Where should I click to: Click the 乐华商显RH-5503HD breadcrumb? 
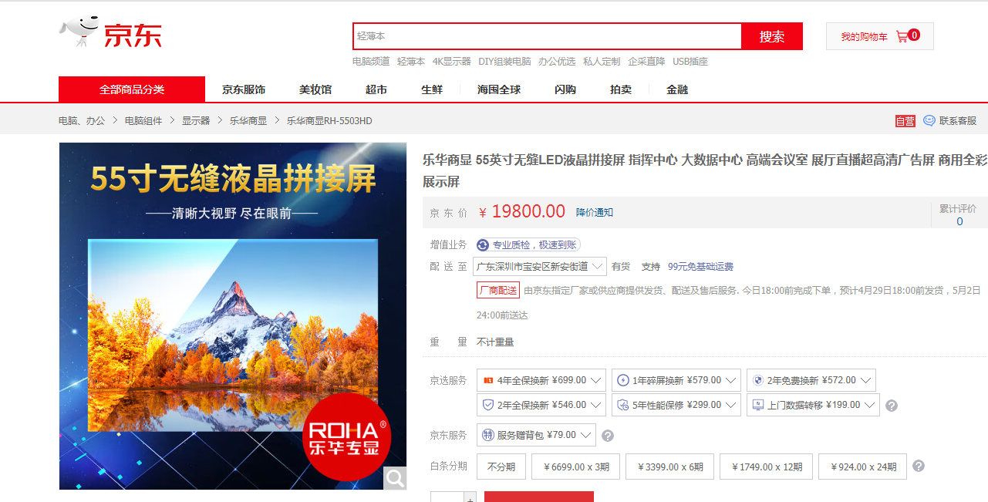pyautogui.click(x=329, y=121)
